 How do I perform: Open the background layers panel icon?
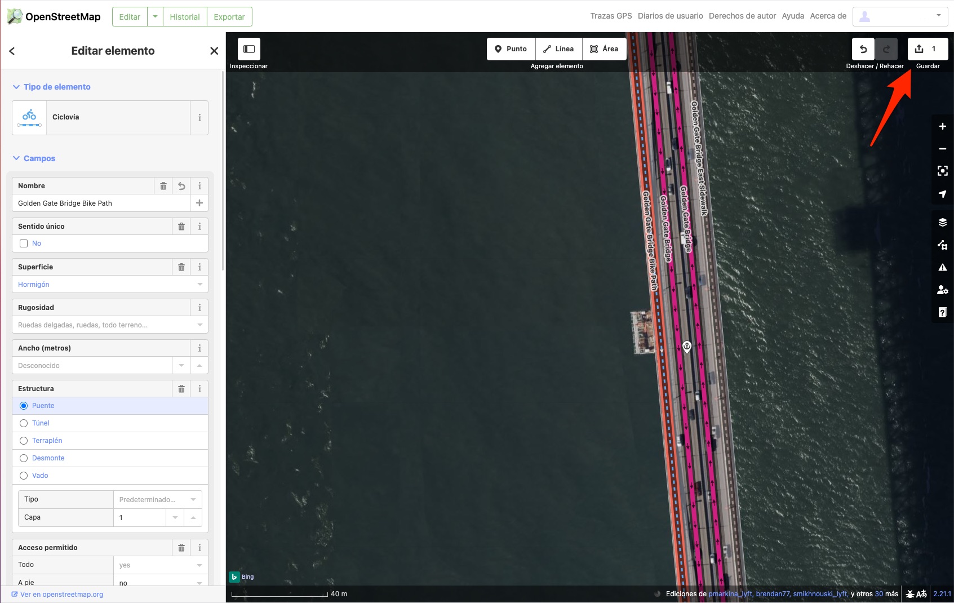[942, 222]
